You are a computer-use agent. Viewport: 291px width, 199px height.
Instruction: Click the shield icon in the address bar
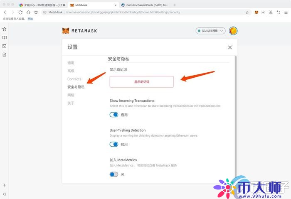click(45, 12)
